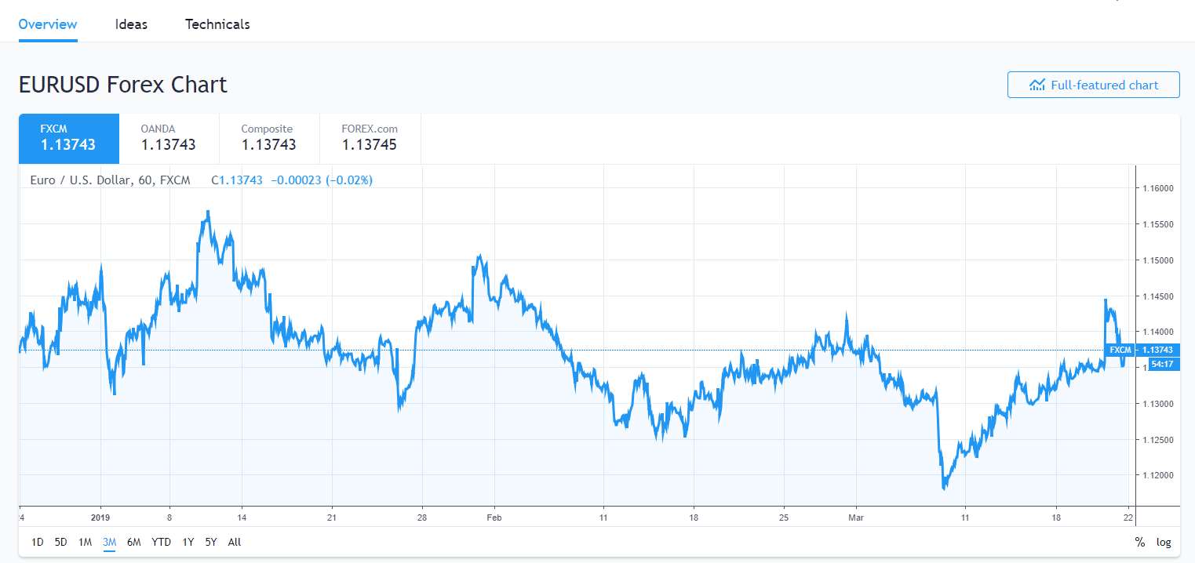
Task: Click the change value −0.00023 (−0.02%)
Action: point(322,180)
